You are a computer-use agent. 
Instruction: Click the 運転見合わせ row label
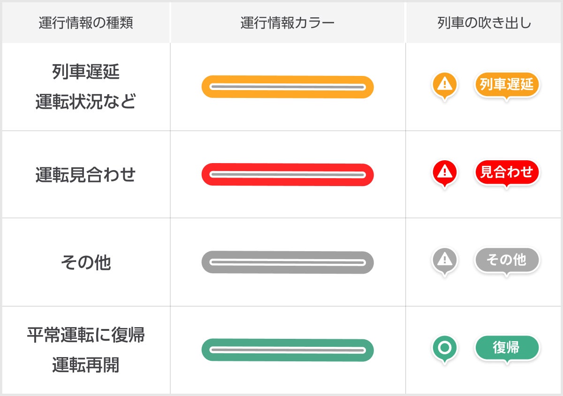(x=86, y=175)
